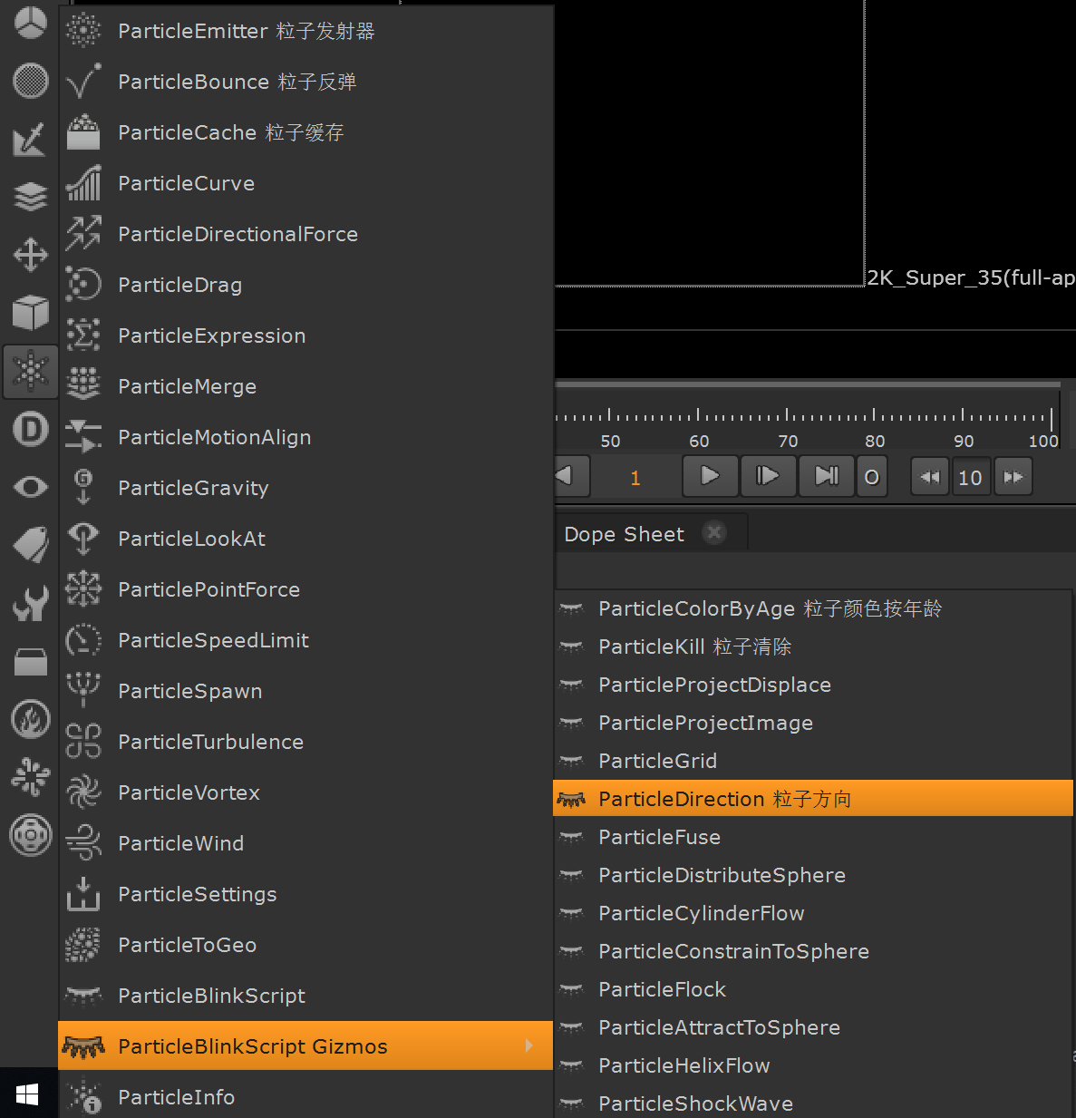Open the Windows Start button
This screenshot has width=1076, height=1118.
pos(27,1094)
